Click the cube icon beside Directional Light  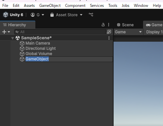click(x=22, y=49)
